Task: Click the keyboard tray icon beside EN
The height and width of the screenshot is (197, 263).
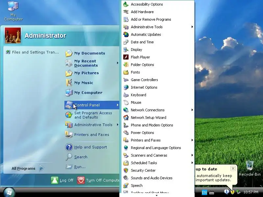Action: pos(212,193)
